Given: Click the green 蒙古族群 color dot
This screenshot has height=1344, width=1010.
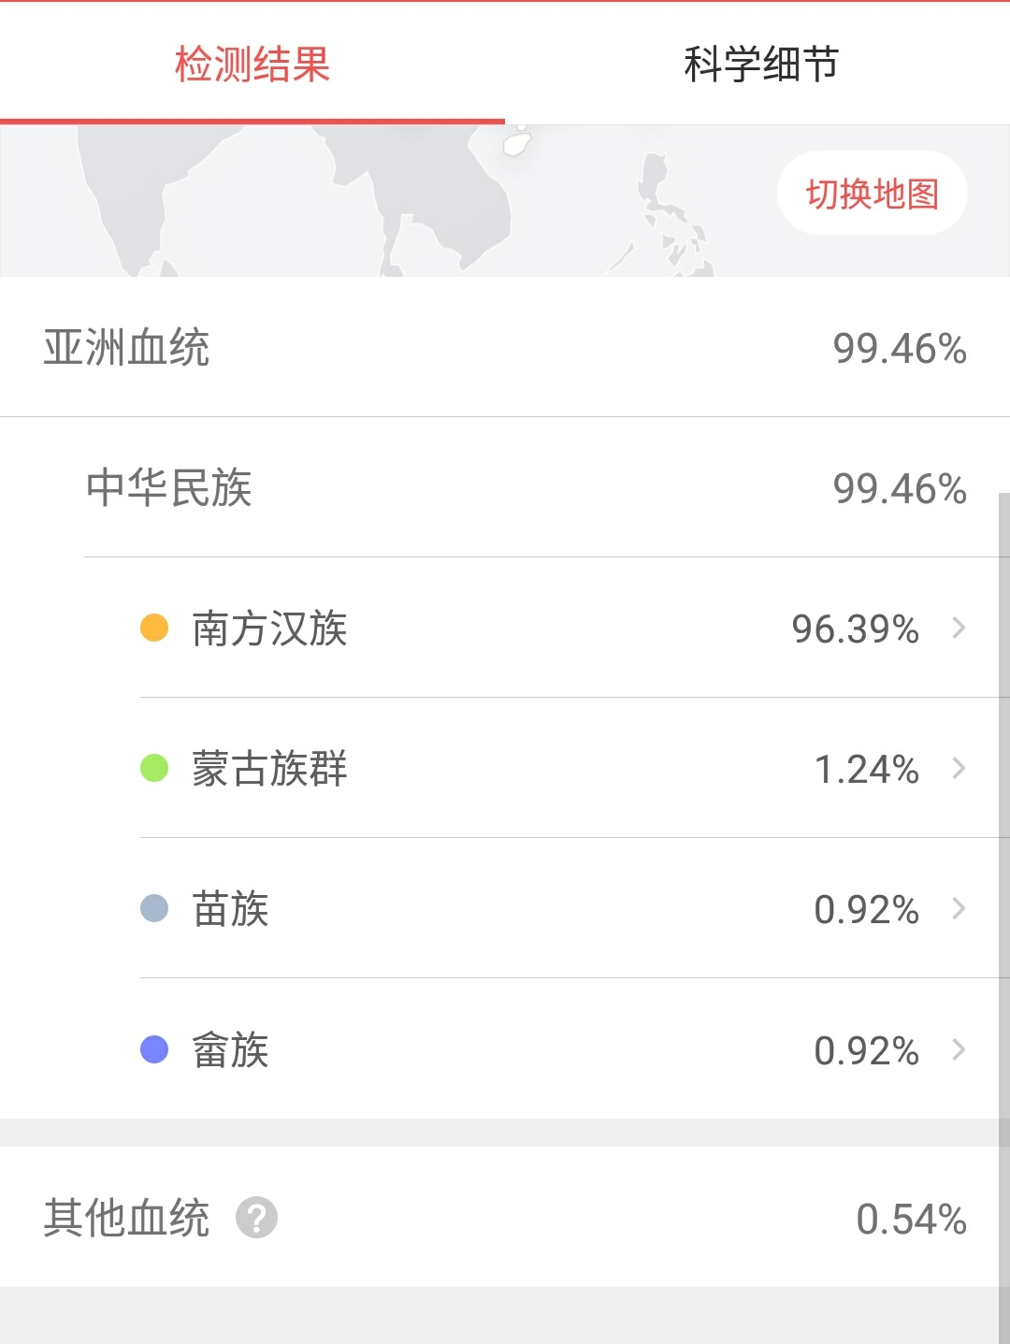Looking at the screenshot, I should [154, 768].
